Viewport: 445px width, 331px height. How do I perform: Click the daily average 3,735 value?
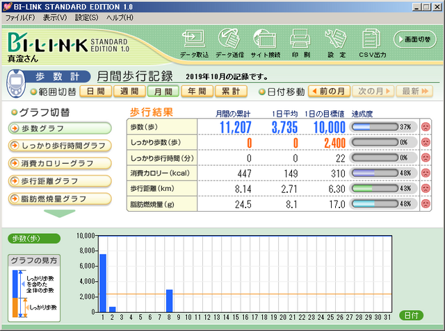pyautogui.click(x=284, y=128)
